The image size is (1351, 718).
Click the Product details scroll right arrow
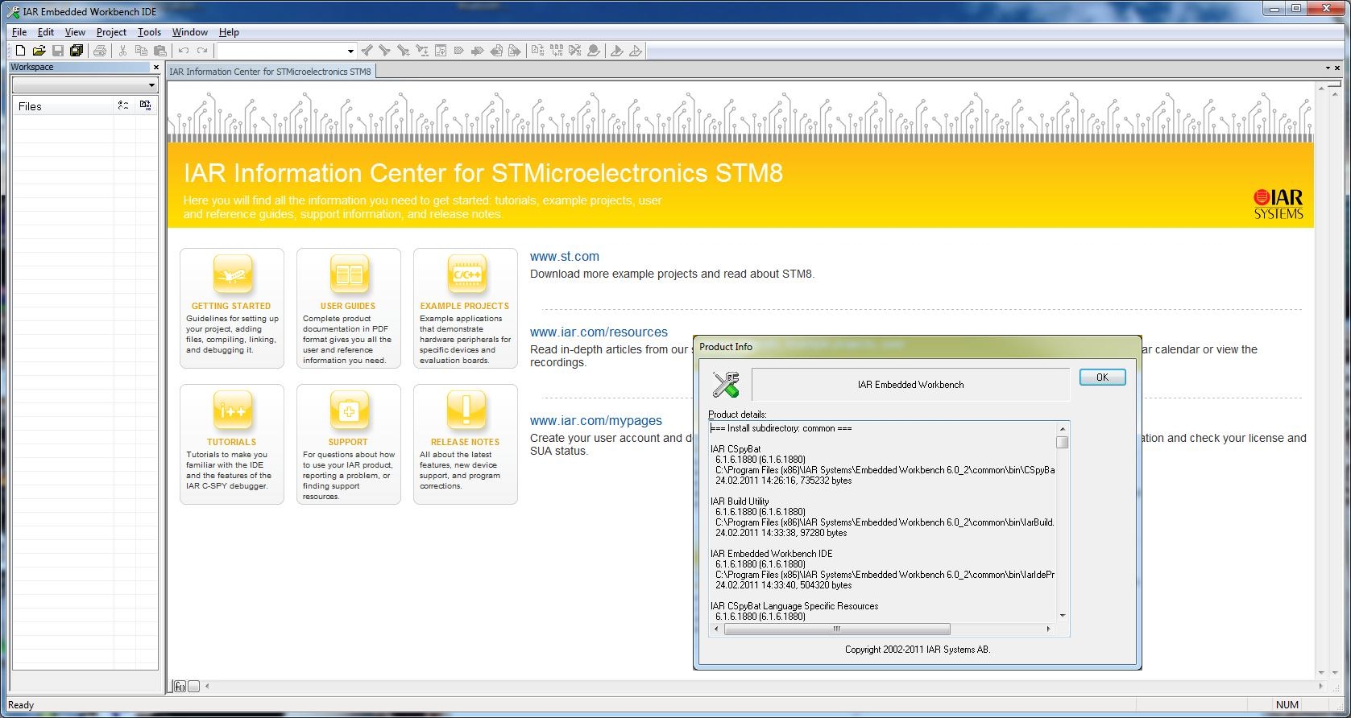coord(1048,629)
